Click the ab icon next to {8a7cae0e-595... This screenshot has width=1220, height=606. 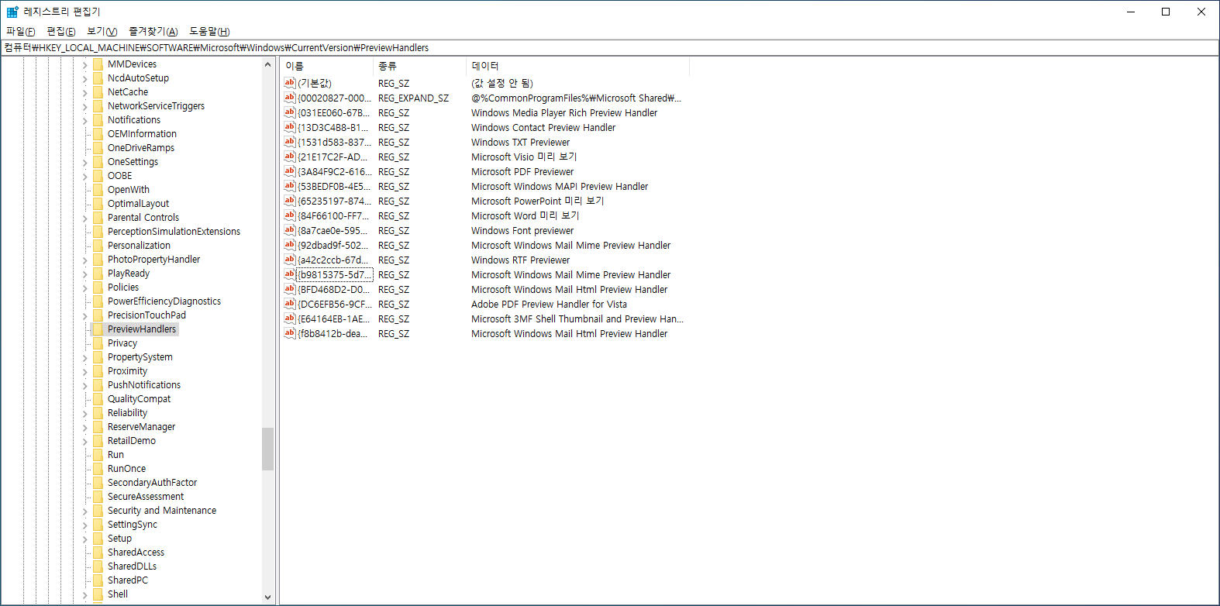[290, 230]
